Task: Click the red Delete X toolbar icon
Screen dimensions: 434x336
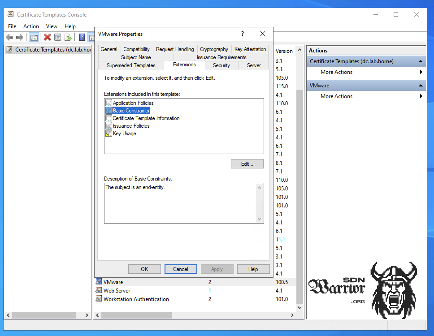Action: 47,37
